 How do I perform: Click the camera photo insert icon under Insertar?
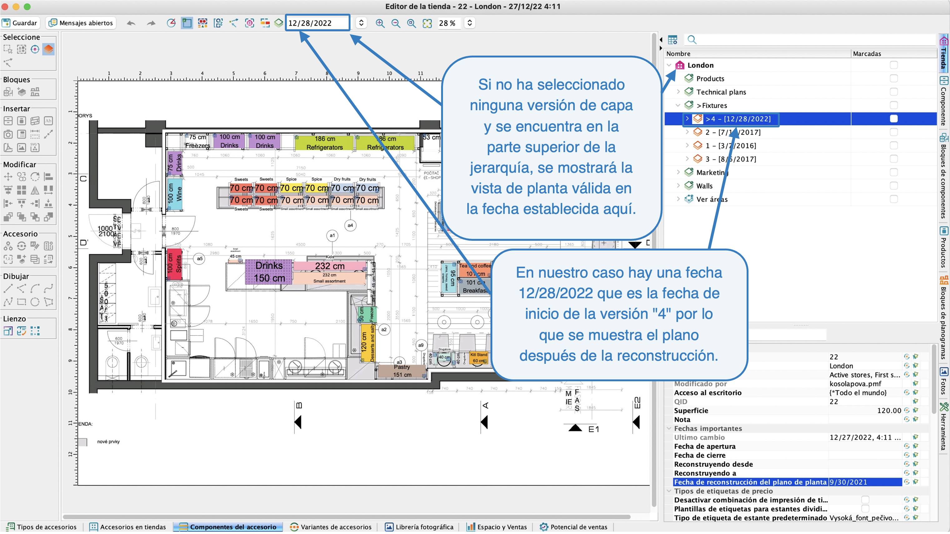coord(8,134)
